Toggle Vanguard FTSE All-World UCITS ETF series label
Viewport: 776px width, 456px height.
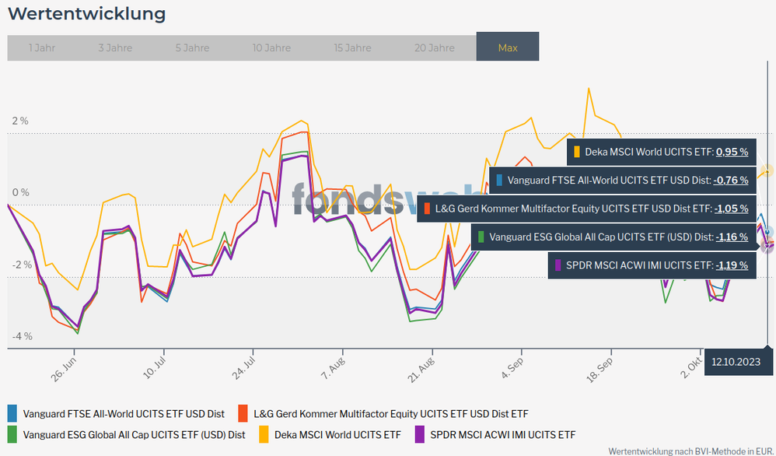pyautogui.click(x=124, y=414)
